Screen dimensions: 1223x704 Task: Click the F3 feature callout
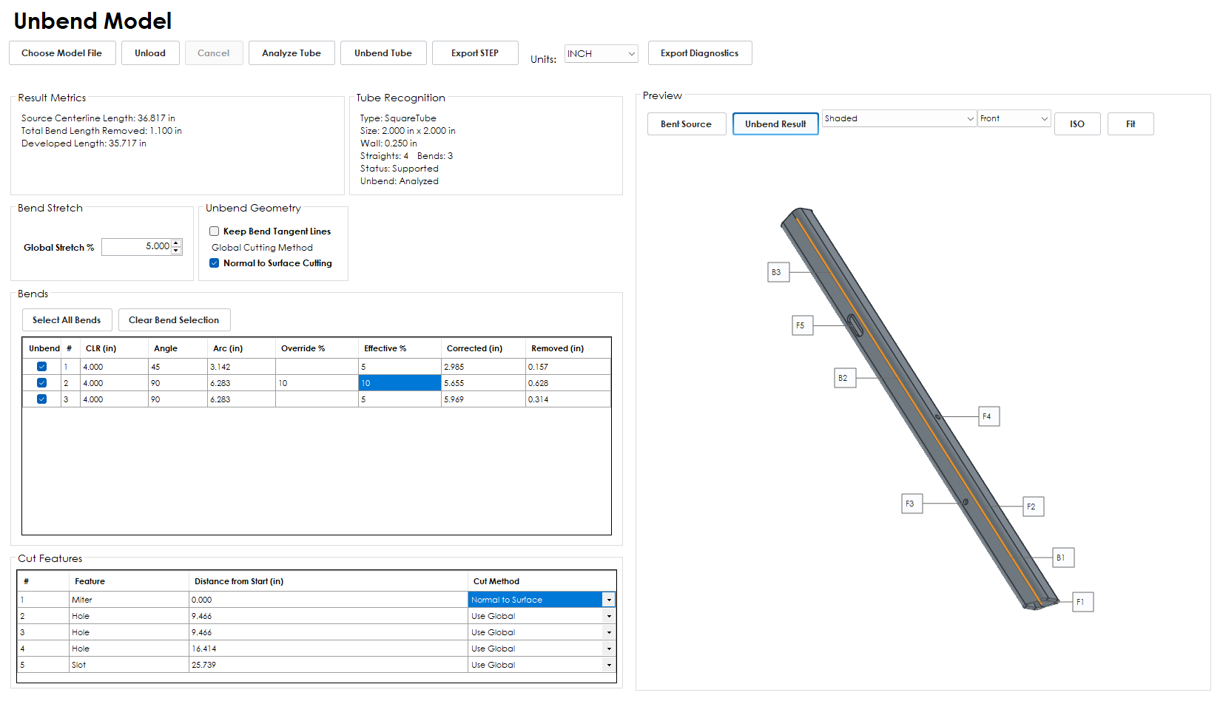(912, 504)
